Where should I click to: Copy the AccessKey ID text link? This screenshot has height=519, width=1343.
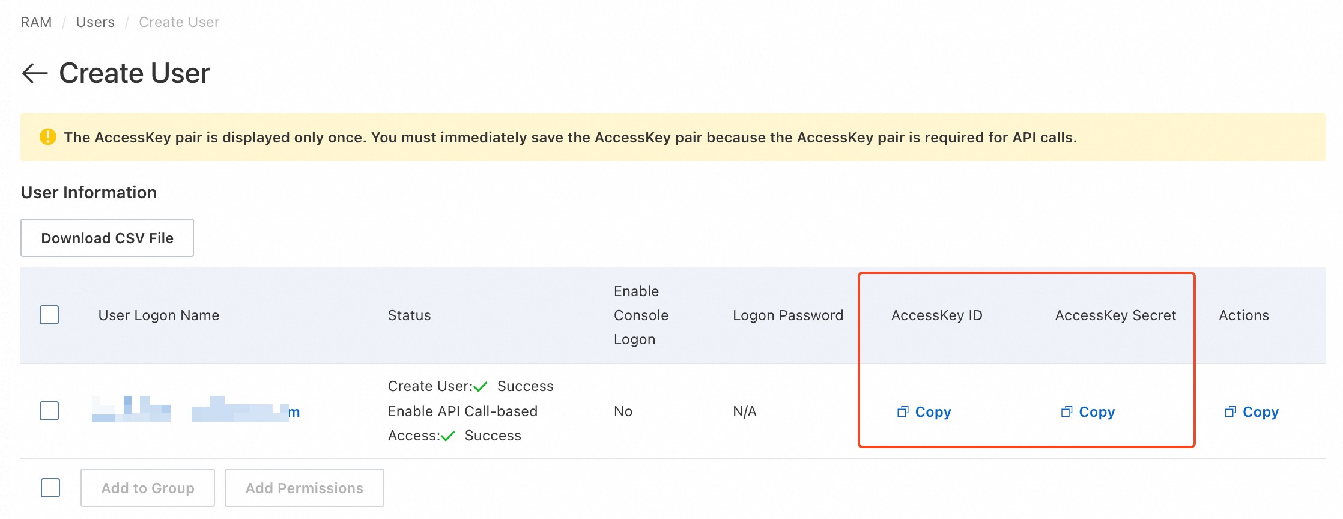pyautogui.click(x=933, y=412)
